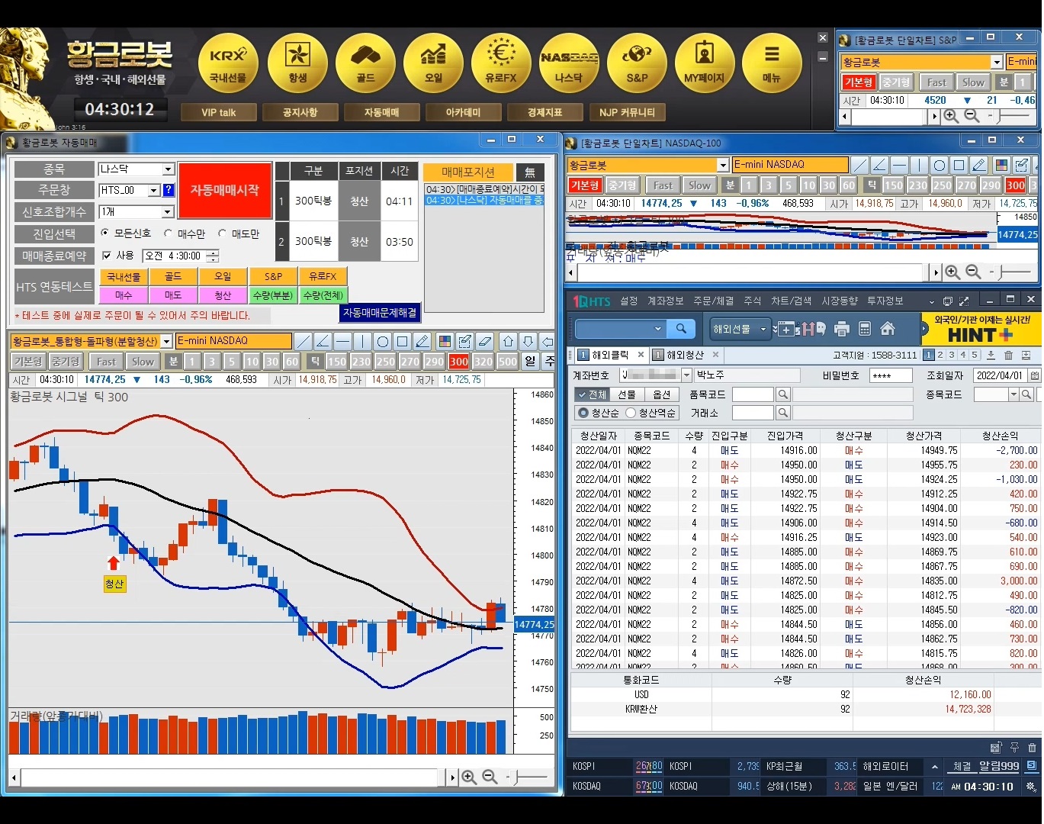Viewport: 1044px width, 824px height.
Task: Open calculator icon in 1QHTS toolbar
Action: click(865, 329)
